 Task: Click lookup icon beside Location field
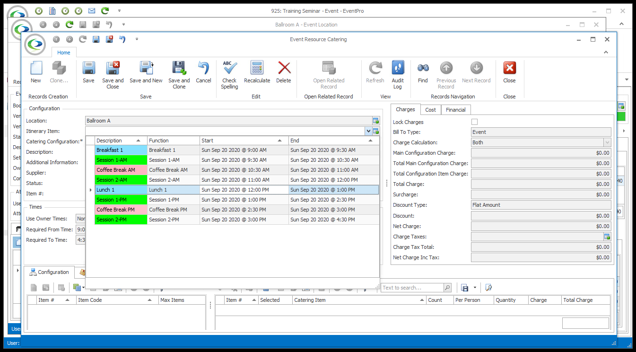(x=376, y=121)
